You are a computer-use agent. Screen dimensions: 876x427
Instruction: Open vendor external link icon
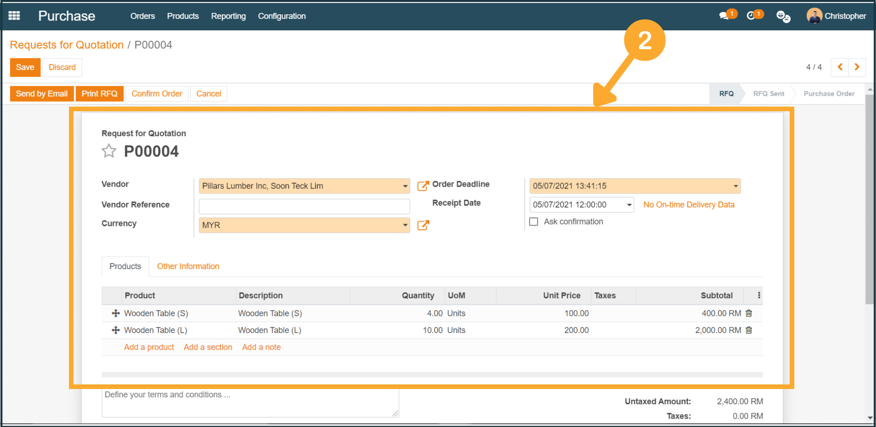point(423,186)
